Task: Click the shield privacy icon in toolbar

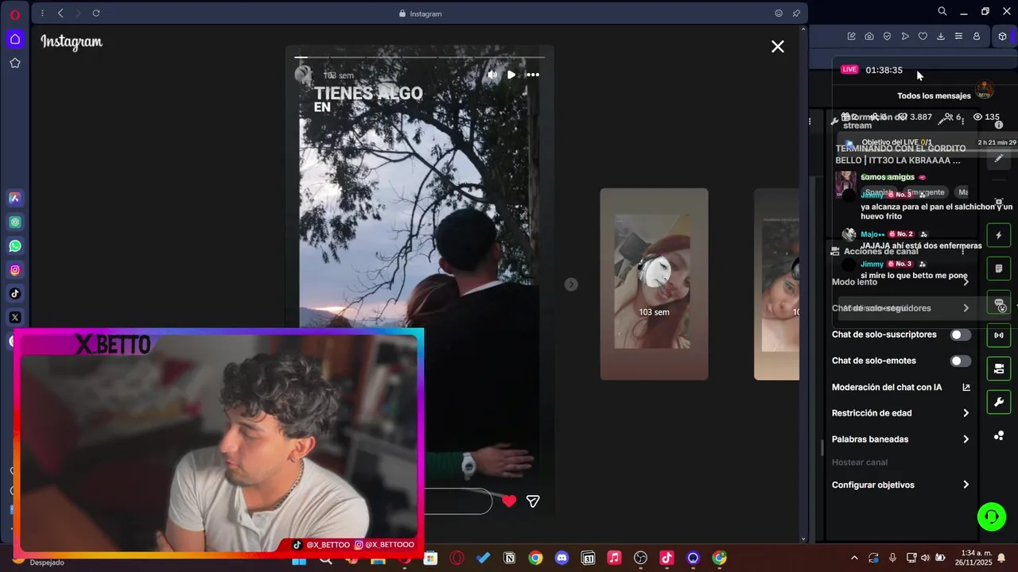Action: click(887, 37)
